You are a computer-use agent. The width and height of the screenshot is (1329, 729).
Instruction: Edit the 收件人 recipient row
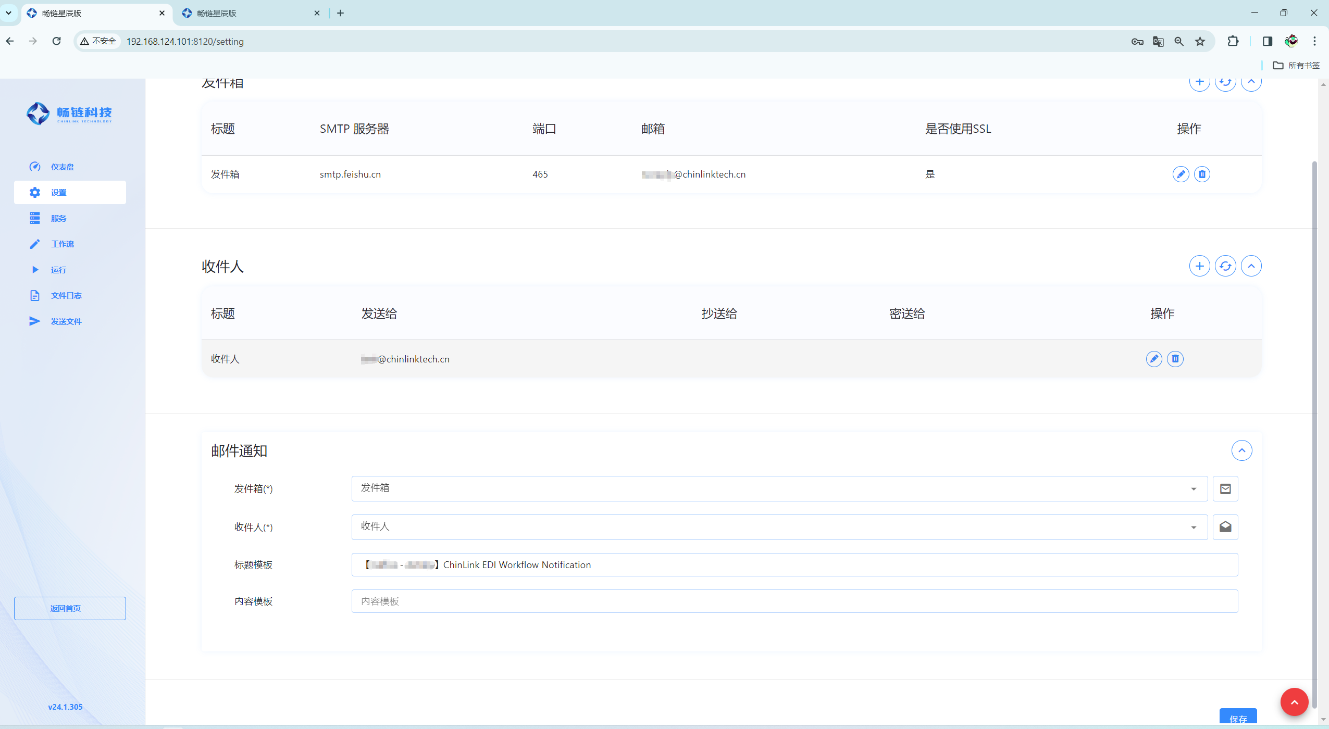click(x=1154, y=359)
